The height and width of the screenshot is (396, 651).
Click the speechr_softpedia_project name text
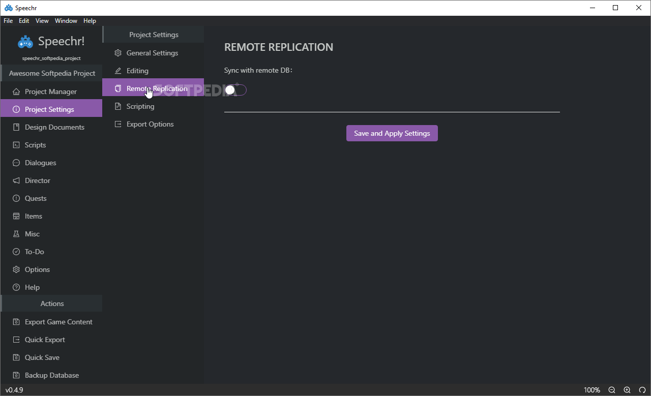point(51,58)
